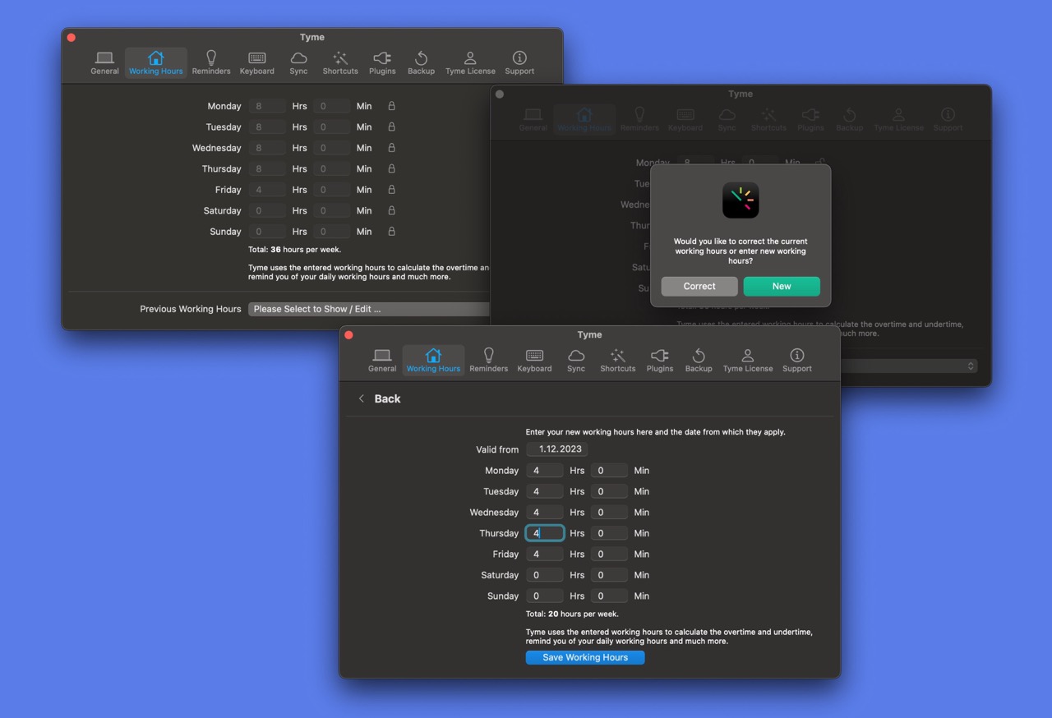Focus Saturday minutes field in the Save Working Hours window
Image resolution: width=1052 pixels, height=718 pixels.
pyautogui.click(x=609, y=575)
